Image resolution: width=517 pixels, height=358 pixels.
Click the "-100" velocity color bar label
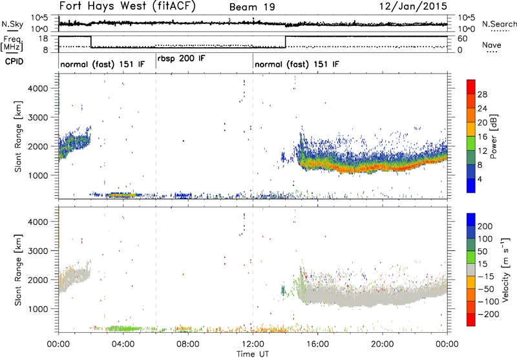(x=489, y=302)
